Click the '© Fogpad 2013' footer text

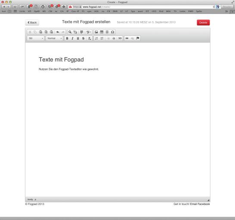[x=34, y=204]
